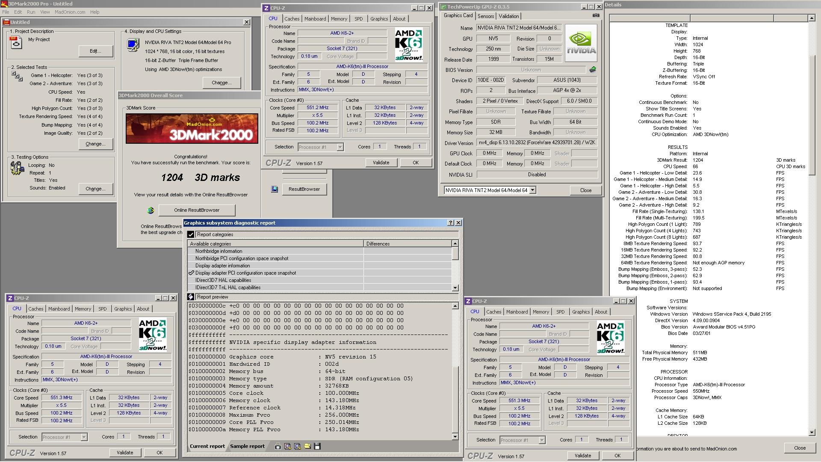Screen dimensions: 821x462
Task: Click second compare-report magnifier icon in report toolbar
Action: point(297,446)
